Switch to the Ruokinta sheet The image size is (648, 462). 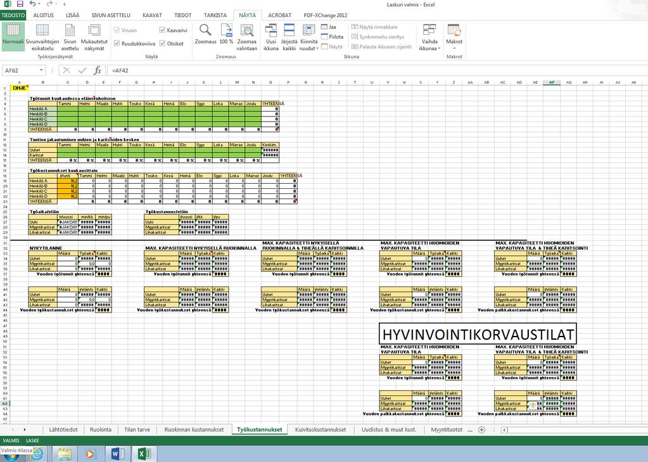pyautogui.click(x=101, y=430)
